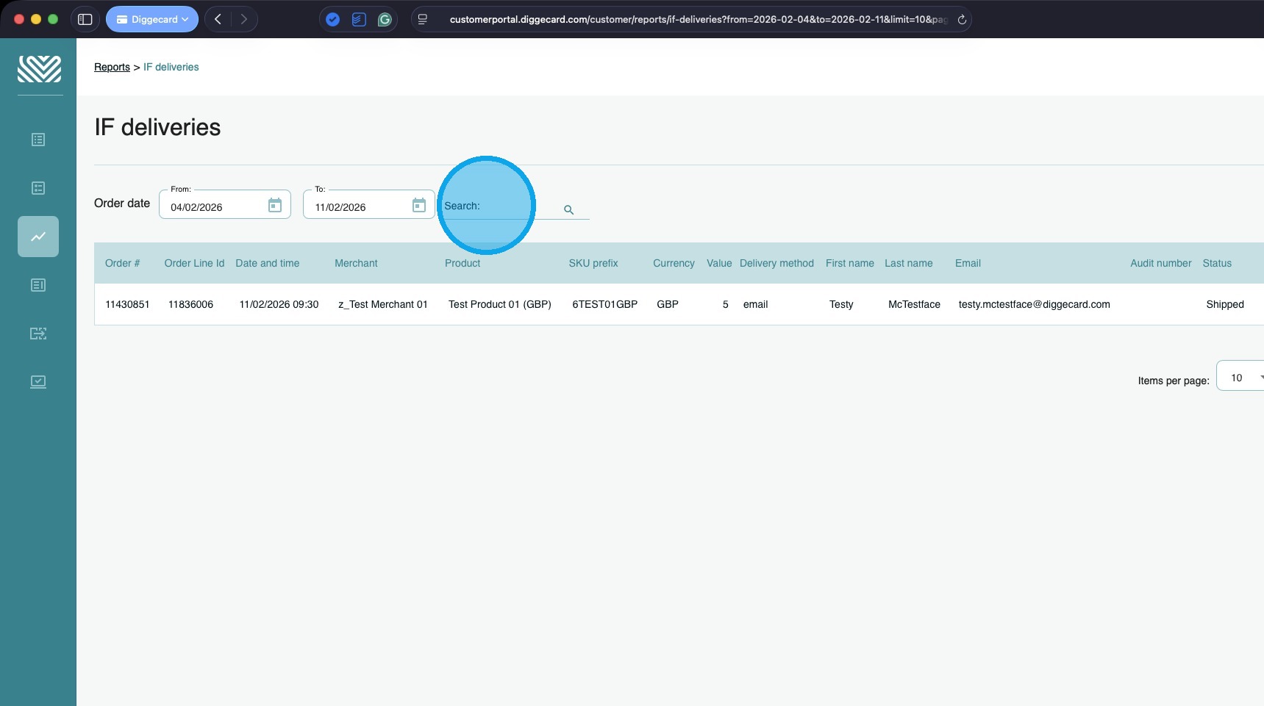The height and width of the screenshot is (706, 1264).
Task: Click the last name McTestface cell
Action: click(x=914, y=304)
